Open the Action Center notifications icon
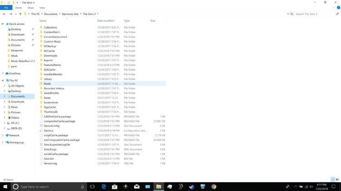Screen dimensions: 341x191 (333, 186)
